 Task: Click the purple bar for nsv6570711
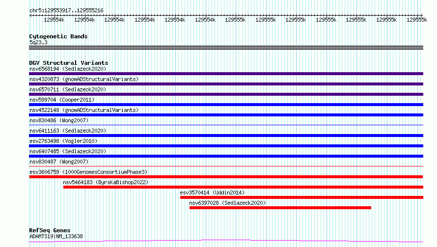[x=226, y=94]
